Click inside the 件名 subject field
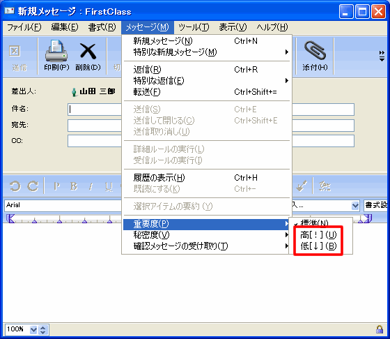The width and height of the screenshot is (390, 339). (x=211, y=110)
